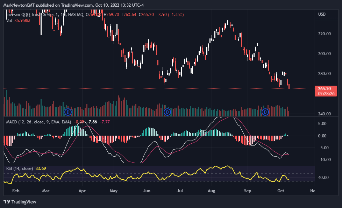Click the dividend "D" marker below July
342x208 pixels.
click(x=167, y=112)
